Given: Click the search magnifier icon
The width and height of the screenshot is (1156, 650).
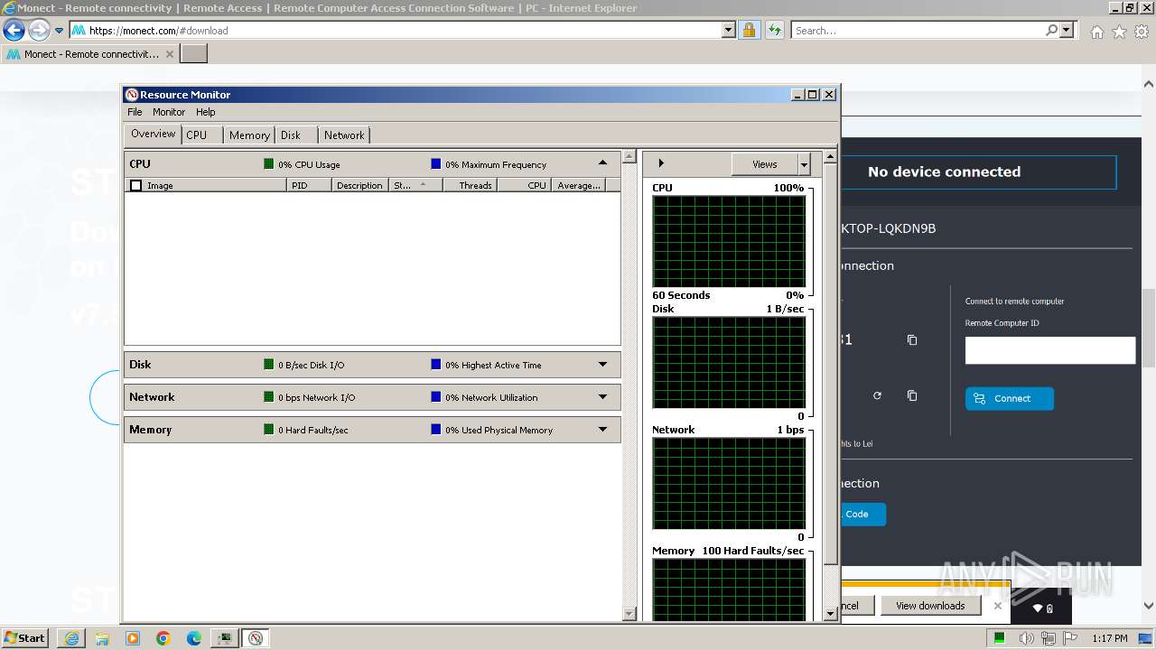Looking at the screenshot, I should click(x=1051, y=30).
